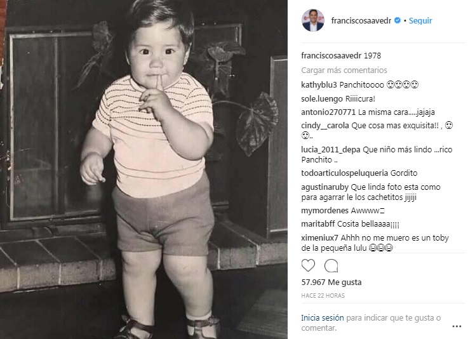Open Inicia sesión login link
The image size is (468, 339).
(x=323, y=318)
